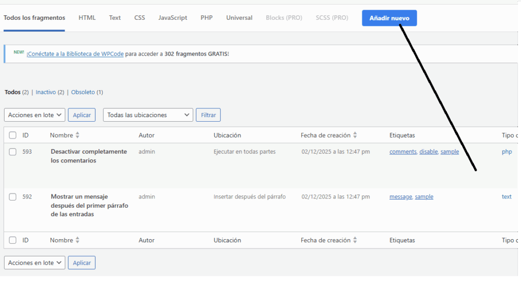Switch to the HTML tab

[87, 18]
